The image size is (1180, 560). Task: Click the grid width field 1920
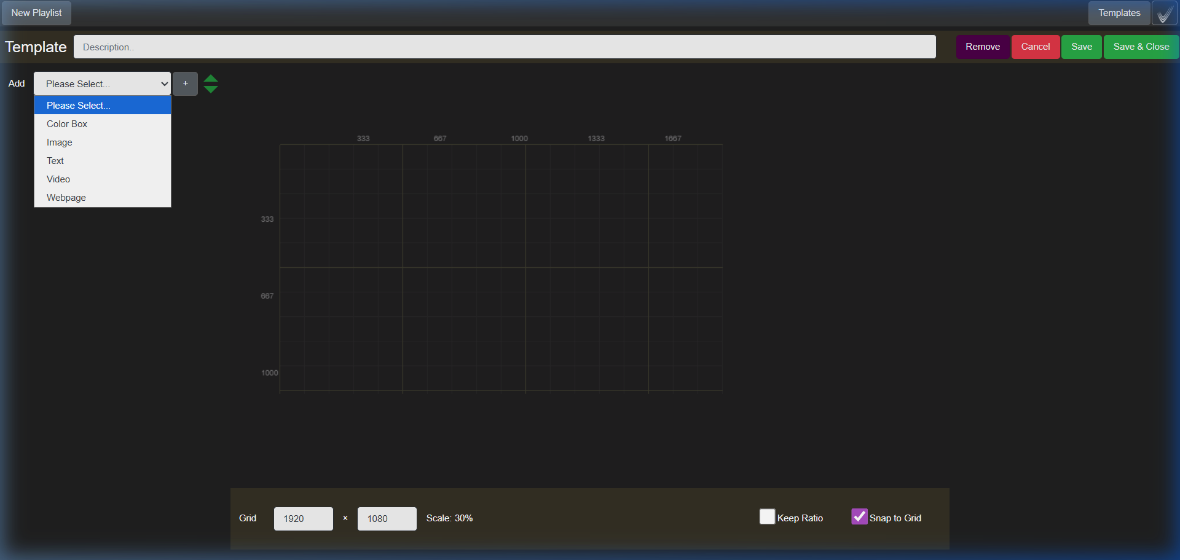[x=304, y=519]
